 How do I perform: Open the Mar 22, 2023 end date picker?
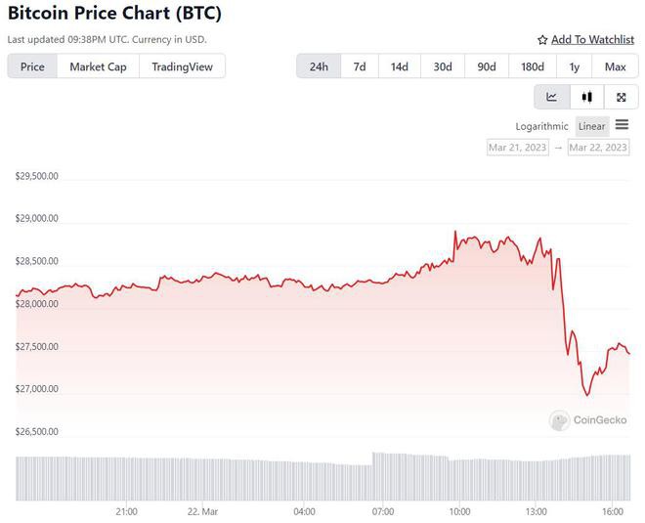click(598, 147)
